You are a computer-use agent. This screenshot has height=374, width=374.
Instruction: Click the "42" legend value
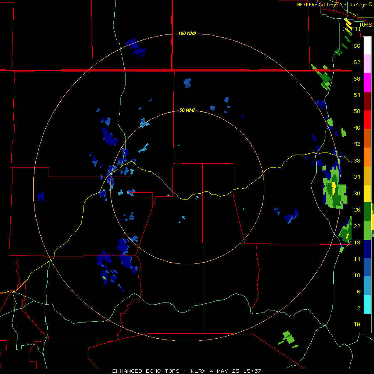pyautogui.click(x=357, y=144)
